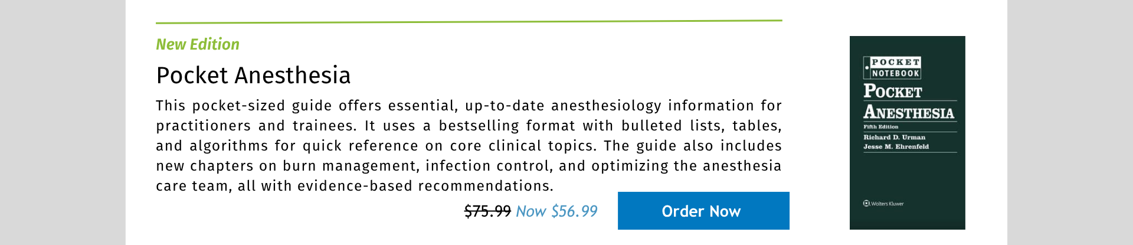Click the Fifth Edition text on cover
This screenshot has width=1133, height=245.
coord(881,127)
